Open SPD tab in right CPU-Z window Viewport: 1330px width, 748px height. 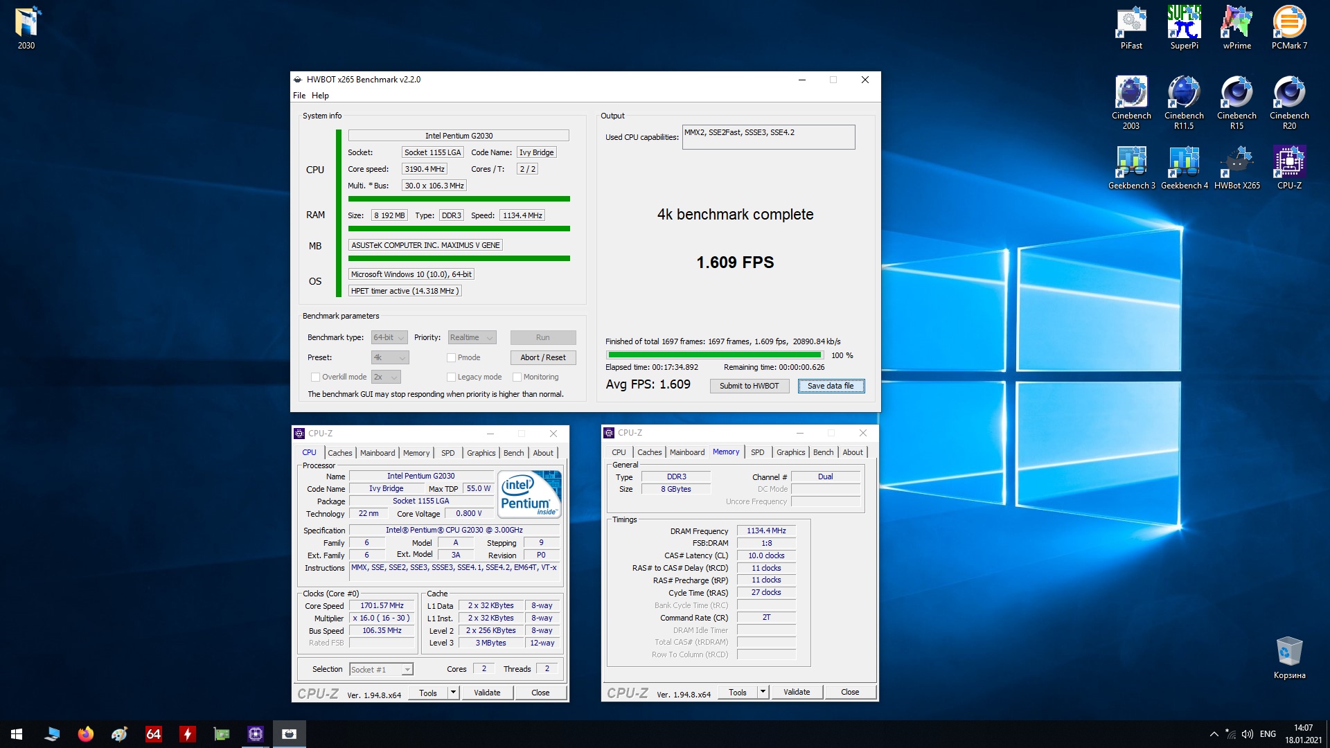(x=758, y=452)
